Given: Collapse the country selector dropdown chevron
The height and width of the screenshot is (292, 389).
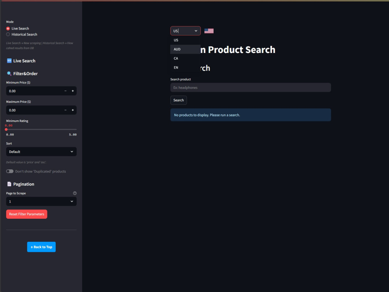Looking at the screenshot, I should 196,31.
